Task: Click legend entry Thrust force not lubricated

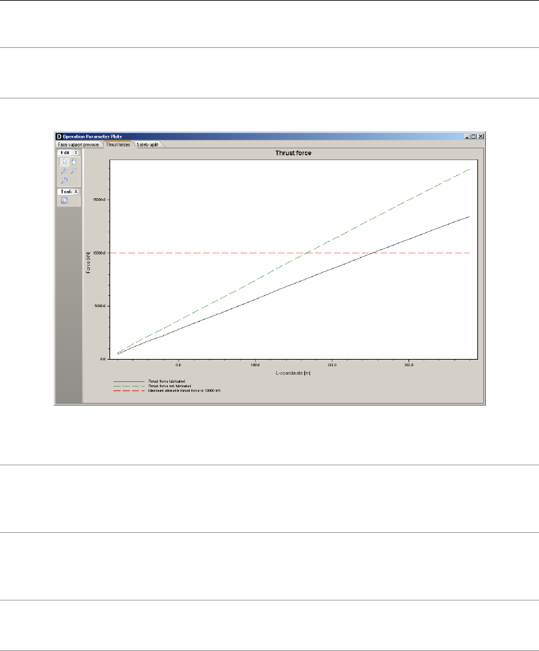Action: tap(170, 386)
